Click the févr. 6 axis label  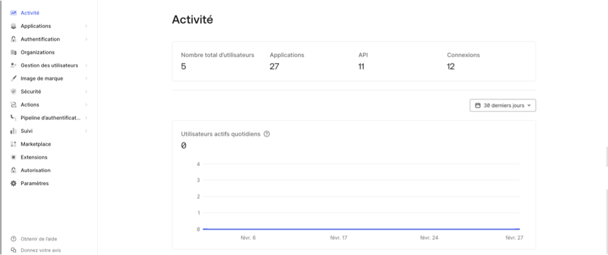(248, 237)
